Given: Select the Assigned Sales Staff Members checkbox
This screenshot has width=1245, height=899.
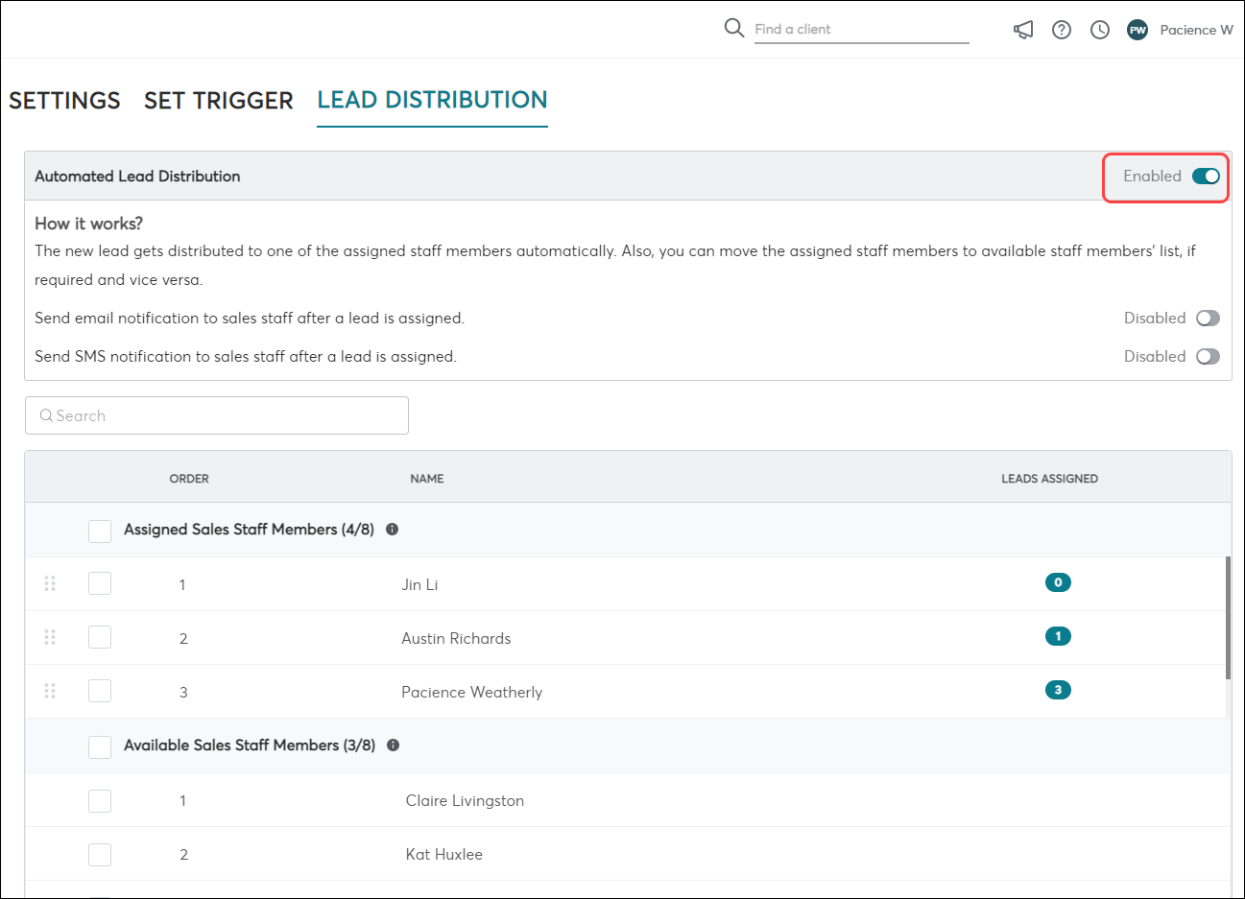Looking at the screenshot, I should point(99,531).
